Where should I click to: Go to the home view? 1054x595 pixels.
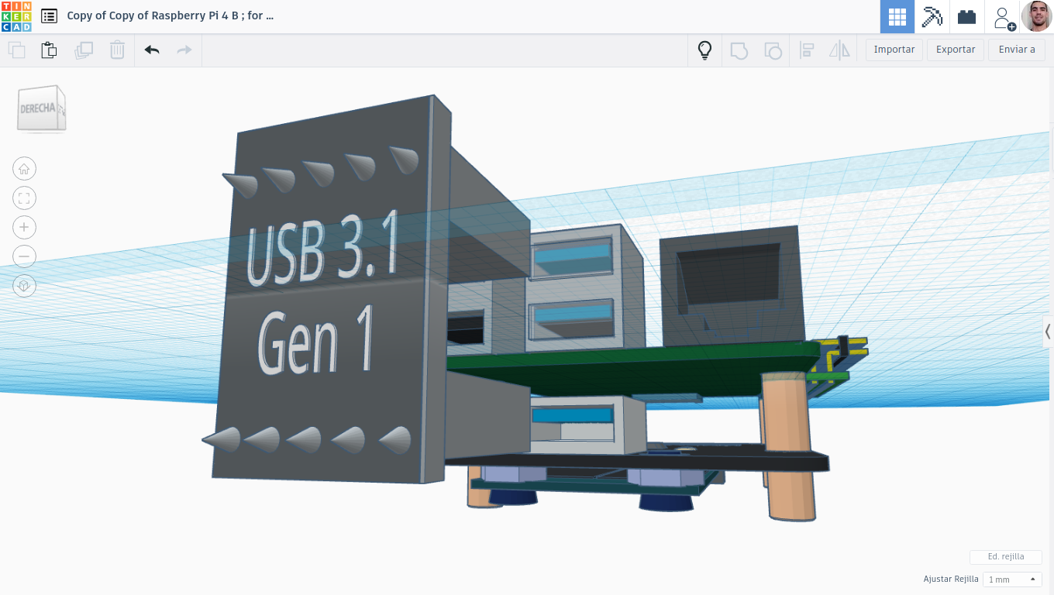24,169
